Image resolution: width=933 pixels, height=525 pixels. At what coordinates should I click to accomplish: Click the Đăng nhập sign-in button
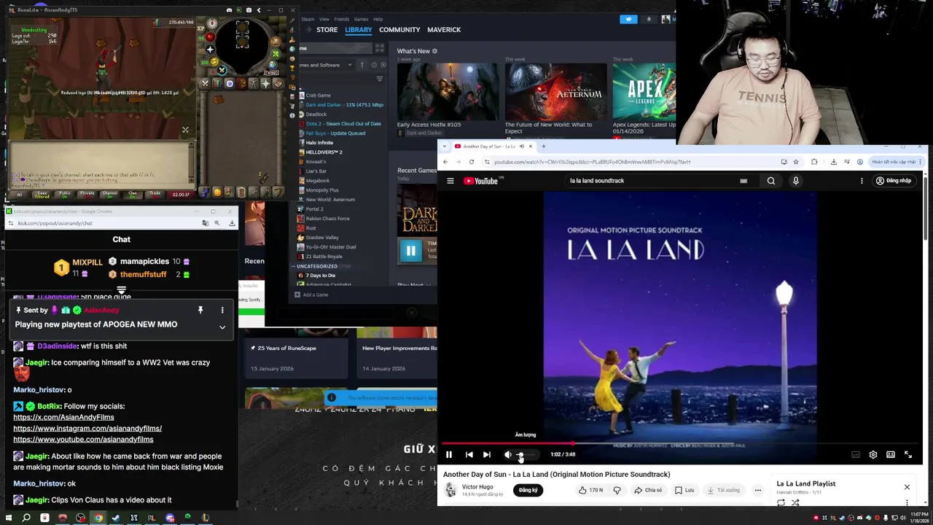pos(894,181)
